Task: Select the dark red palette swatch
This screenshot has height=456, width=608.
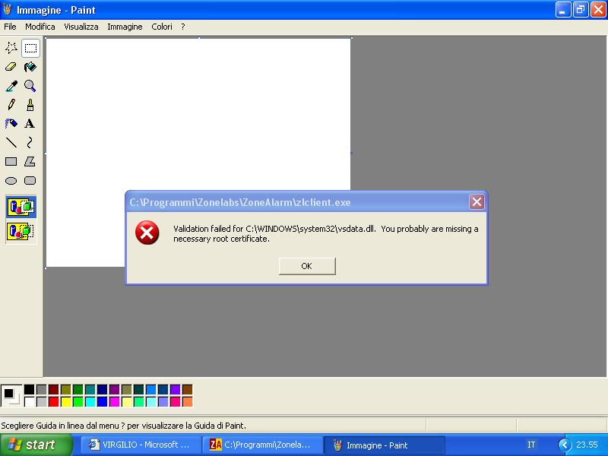Action: 53,389
